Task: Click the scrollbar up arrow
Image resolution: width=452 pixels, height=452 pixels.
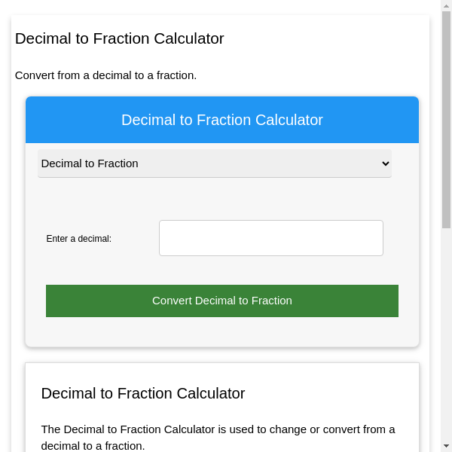Action: pos(446,6)
